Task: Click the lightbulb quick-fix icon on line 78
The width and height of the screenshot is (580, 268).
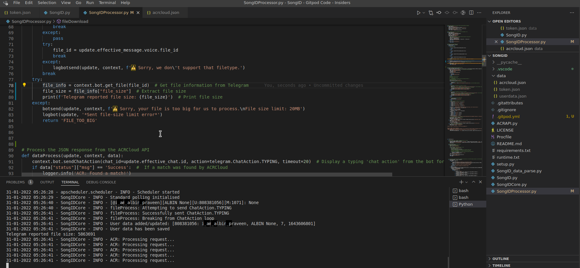Action: [x=24, y=85]
